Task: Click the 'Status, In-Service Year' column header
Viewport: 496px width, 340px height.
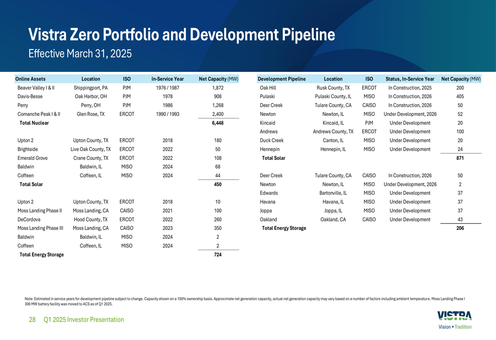Action: coord(410,79)
